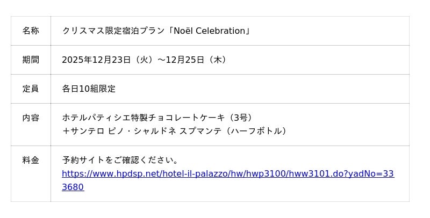The image size is (430, 218).
Task: Select the 料金 row label cell
Action: 31,160
